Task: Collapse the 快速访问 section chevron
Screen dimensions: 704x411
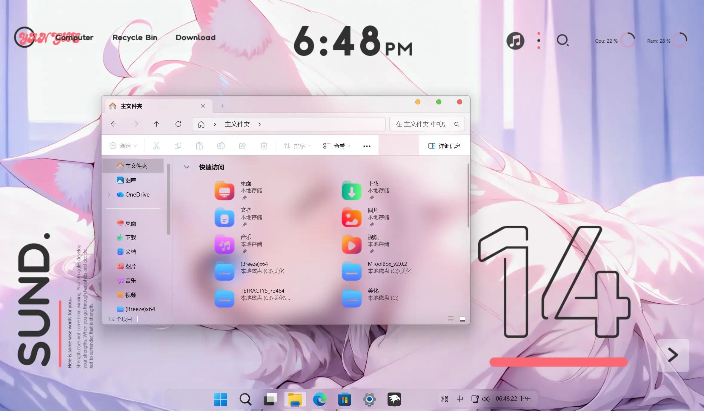Action: point(187,167)
